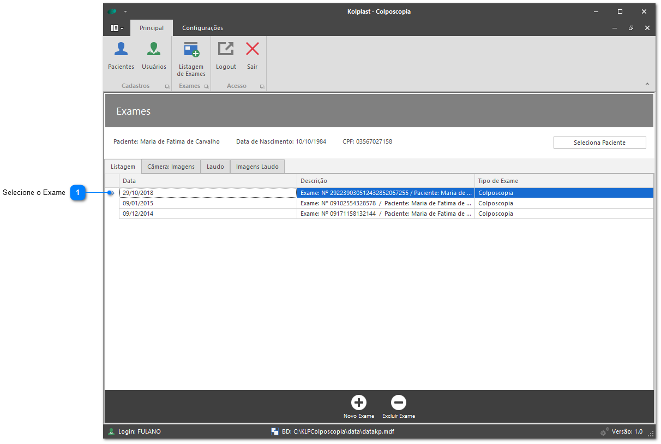Click the Seleciona Paciente button
This screenshot has height=444, width=661.
click(599, 143)
